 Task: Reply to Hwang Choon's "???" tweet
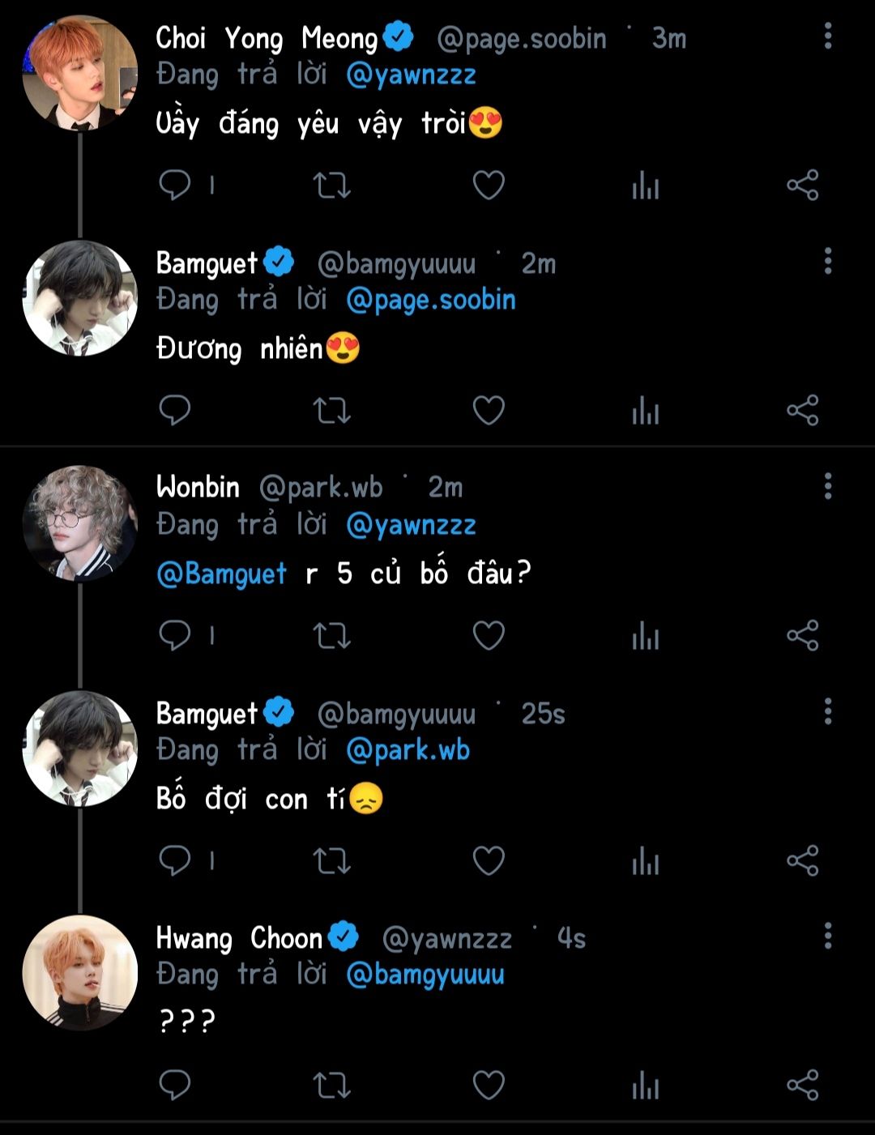click(x=174, y=1086)
